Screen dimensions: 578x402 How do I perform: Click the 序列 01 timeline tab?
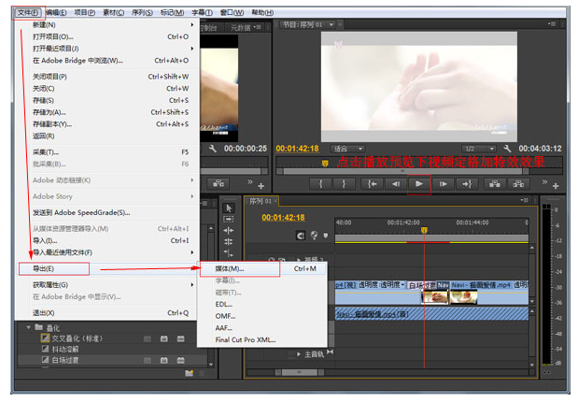pyautogui.click(x=261, y=200)
